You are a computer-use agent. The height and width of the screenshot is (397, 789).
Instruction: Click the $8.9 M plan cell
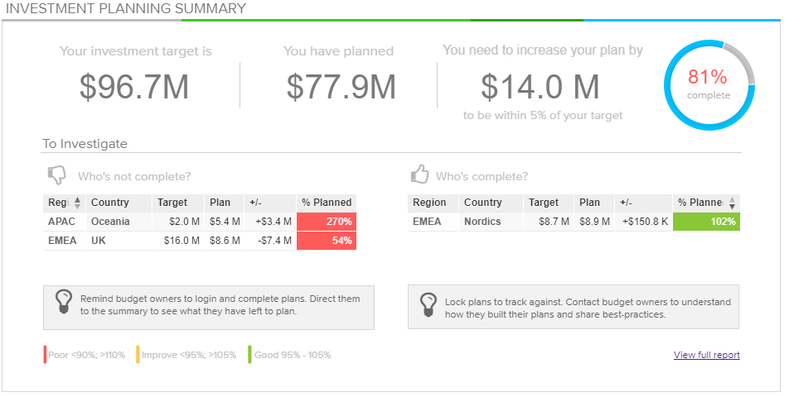point(594,222)
